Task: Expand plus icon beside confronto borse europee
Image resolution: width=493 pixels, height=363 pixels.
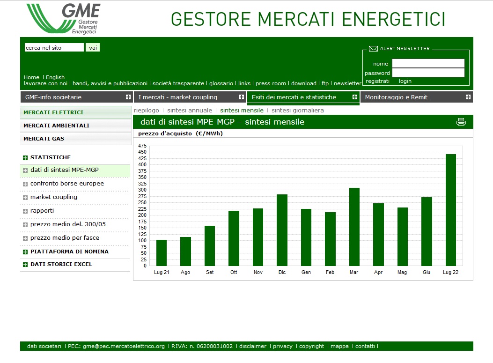Action: 25,184
